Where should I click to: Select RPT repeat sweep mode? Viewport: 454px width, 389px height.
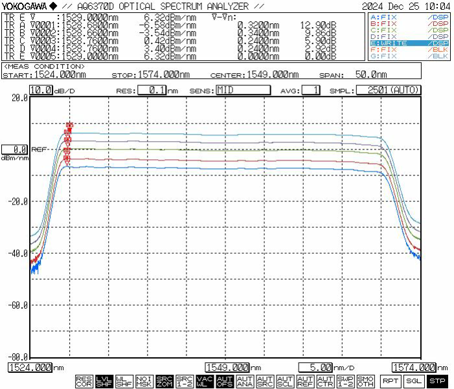pos(390,381)
